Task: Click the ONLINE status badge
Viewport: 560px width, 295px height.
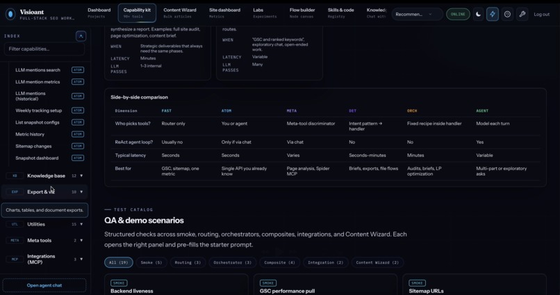Action: tap(458, 15)
